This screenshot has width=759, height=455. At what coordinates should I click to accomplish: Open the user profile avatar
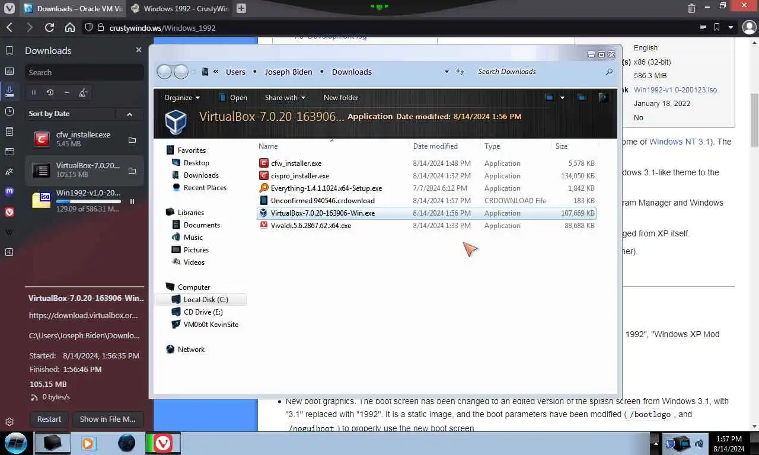[749, 27]
